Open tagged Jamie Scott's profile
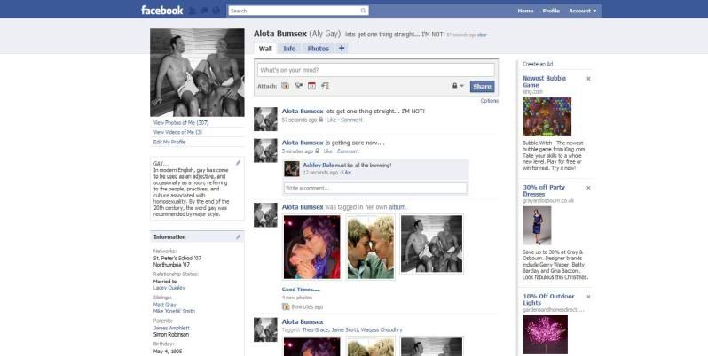 tap(344, 329)
